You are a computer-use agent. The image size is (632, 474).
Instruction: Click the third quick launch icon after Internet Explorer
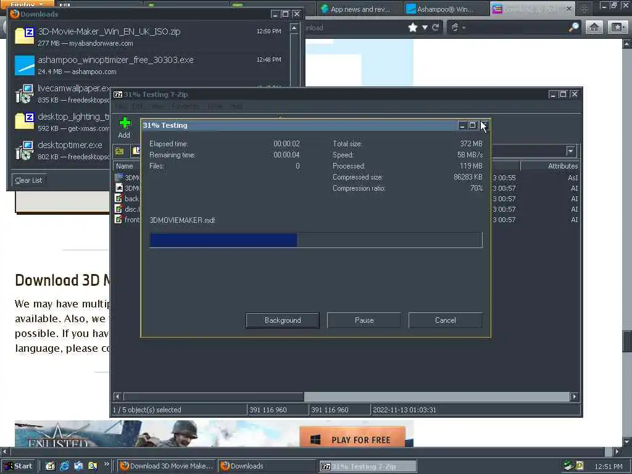[78, 466]
